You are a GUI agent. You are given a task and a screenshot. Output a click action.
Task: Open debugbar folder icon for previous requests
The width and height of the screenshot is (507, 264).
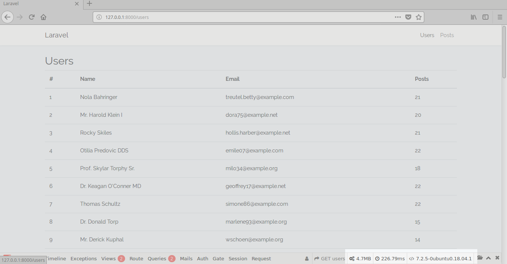click(480, 258)
